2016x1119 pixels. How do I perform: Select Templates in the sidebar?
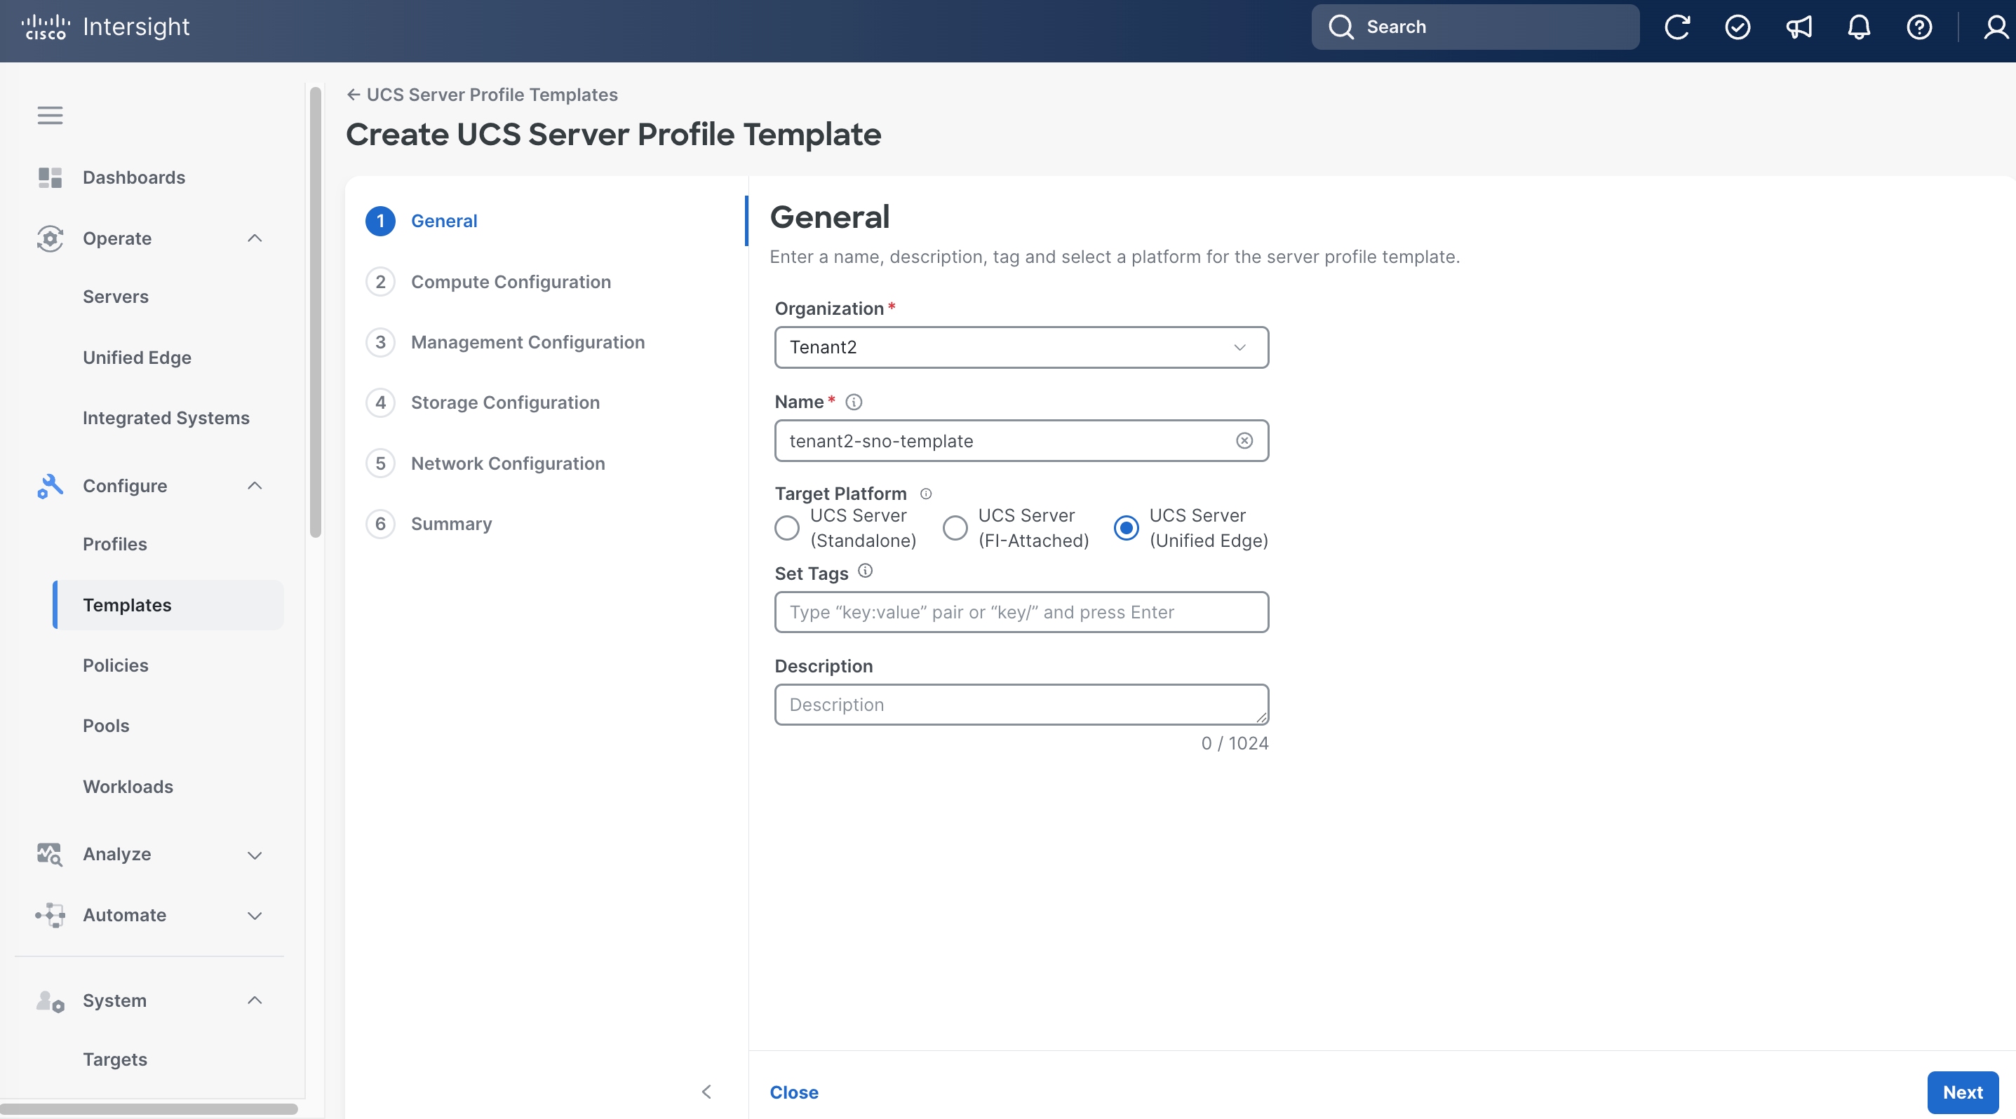click(x=168, y=604)
